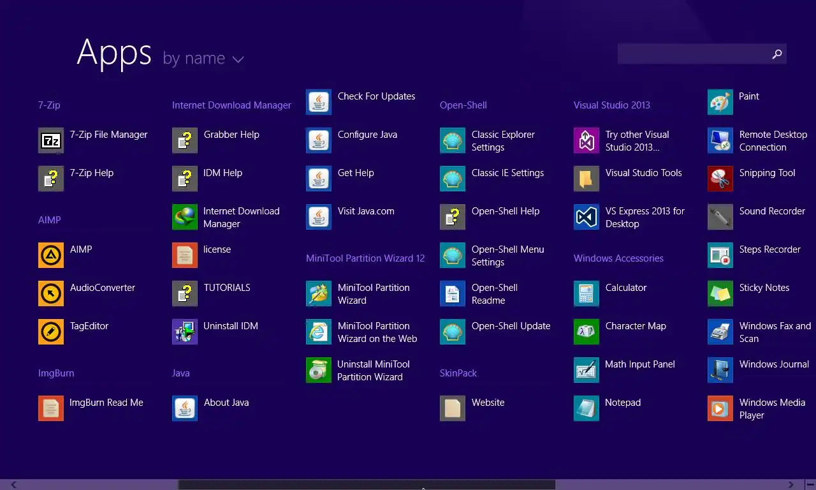Click Uninstall MiniTool Partition Wizard icon
Viewport: 816px width, 490px height.
click(x=319, y=370)
